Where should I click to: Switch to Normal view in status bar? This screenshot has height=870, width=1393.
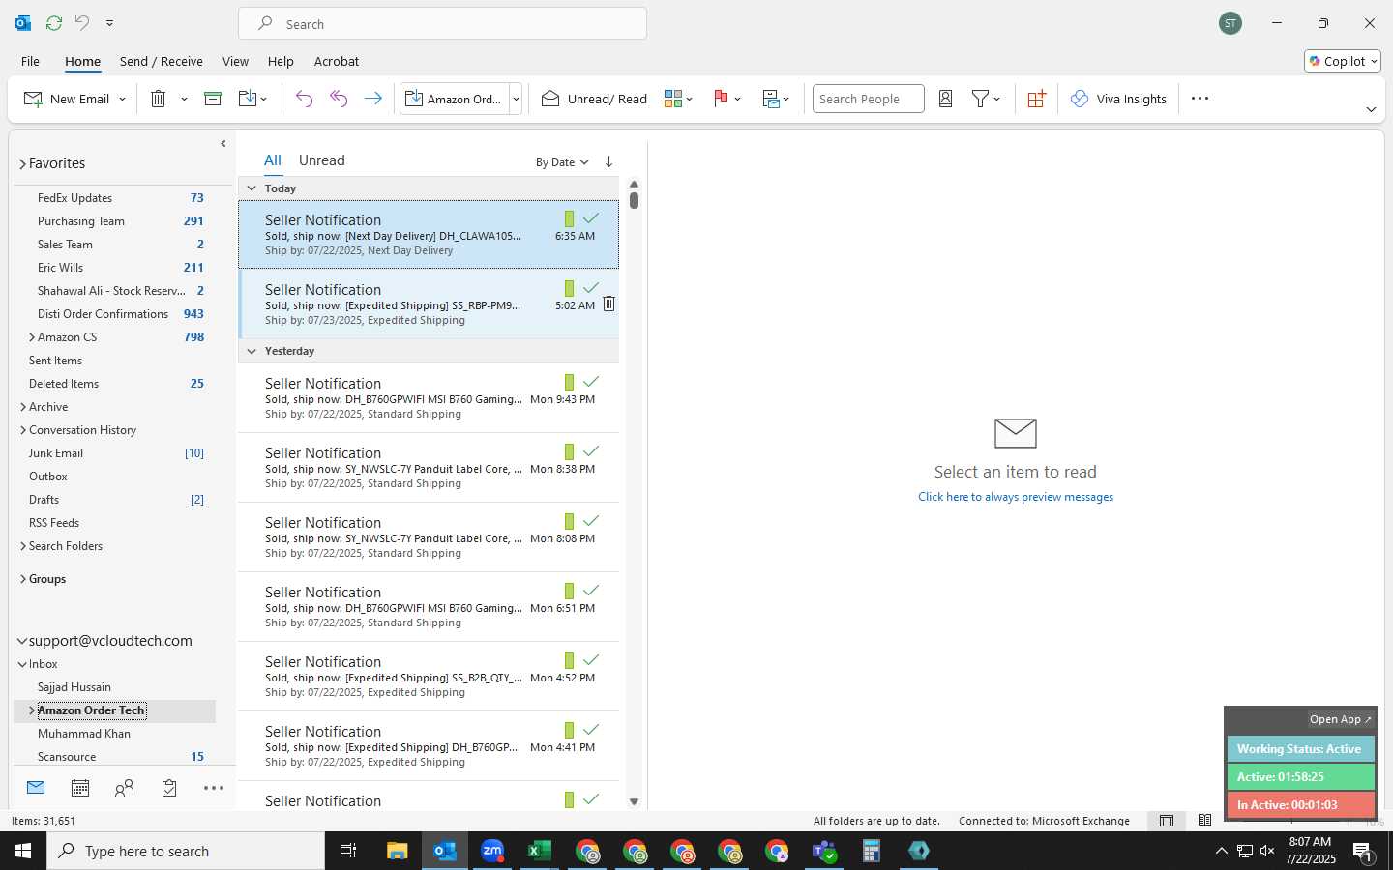1167,821
